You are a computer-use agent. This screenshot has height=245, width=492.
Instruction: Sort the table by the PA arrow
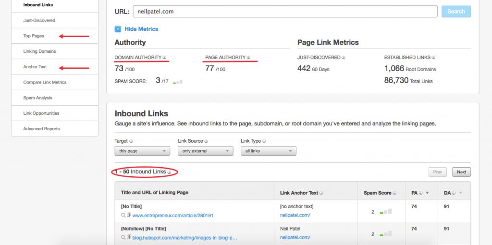(427, 193)
